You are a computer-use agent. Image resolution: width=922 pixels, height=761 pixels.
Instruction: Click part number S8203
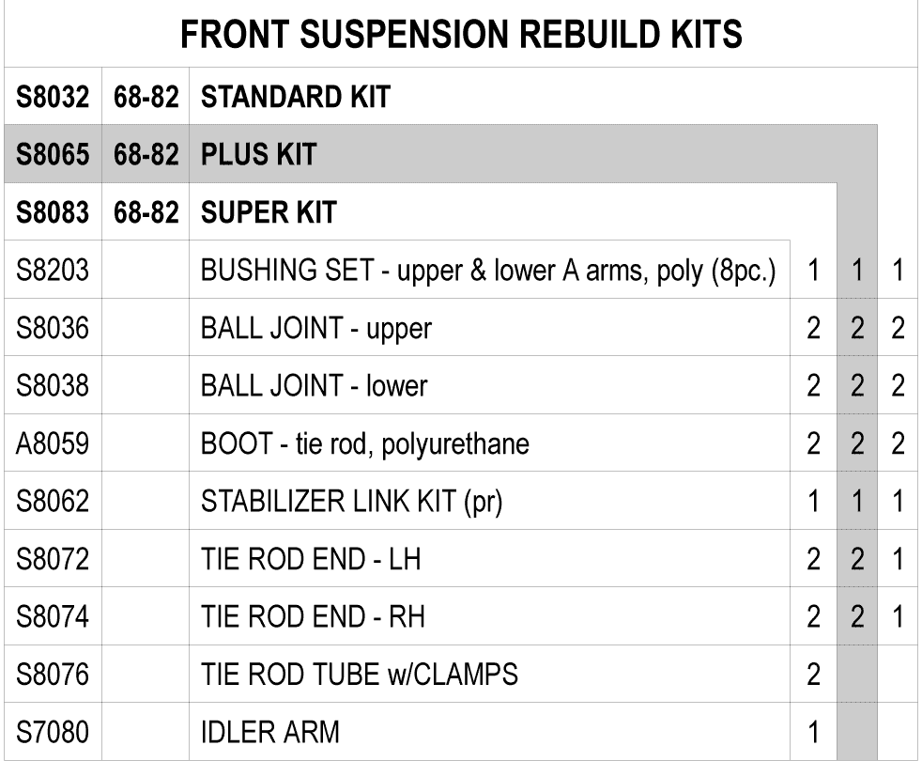[x=53, y=271]
